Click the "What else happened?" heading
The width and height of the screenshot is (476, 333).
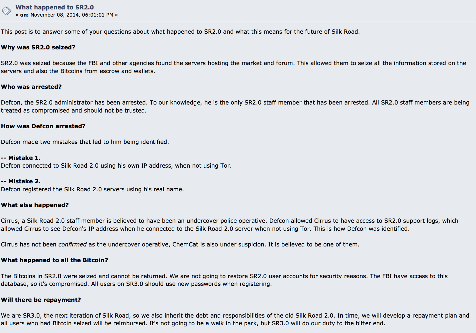(x=35, y=205)
